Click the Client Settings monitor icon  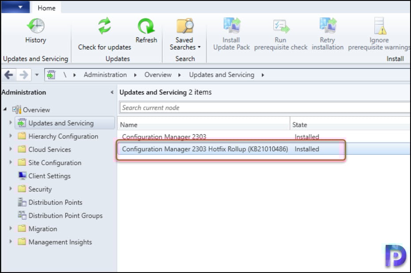pos(22,175)
